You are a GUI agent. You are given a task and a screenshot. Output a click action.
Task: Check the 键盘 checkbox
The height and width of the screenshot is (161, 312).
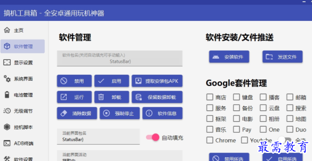click(x=236, y=97)
